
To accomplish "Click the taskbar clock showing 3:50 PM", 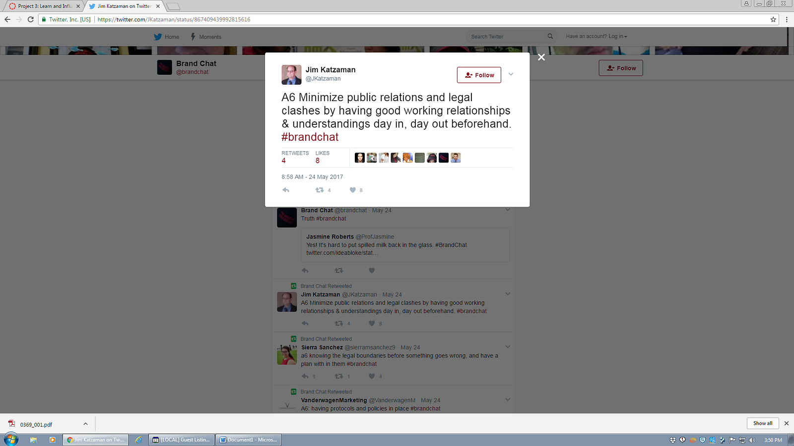I will click(x=773, y=440).
